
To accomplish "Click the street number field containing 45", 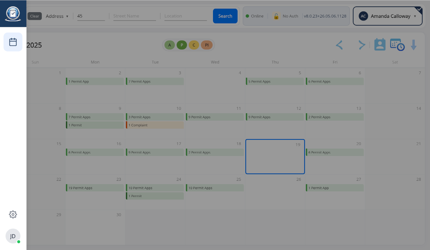I will pos(91,16).
